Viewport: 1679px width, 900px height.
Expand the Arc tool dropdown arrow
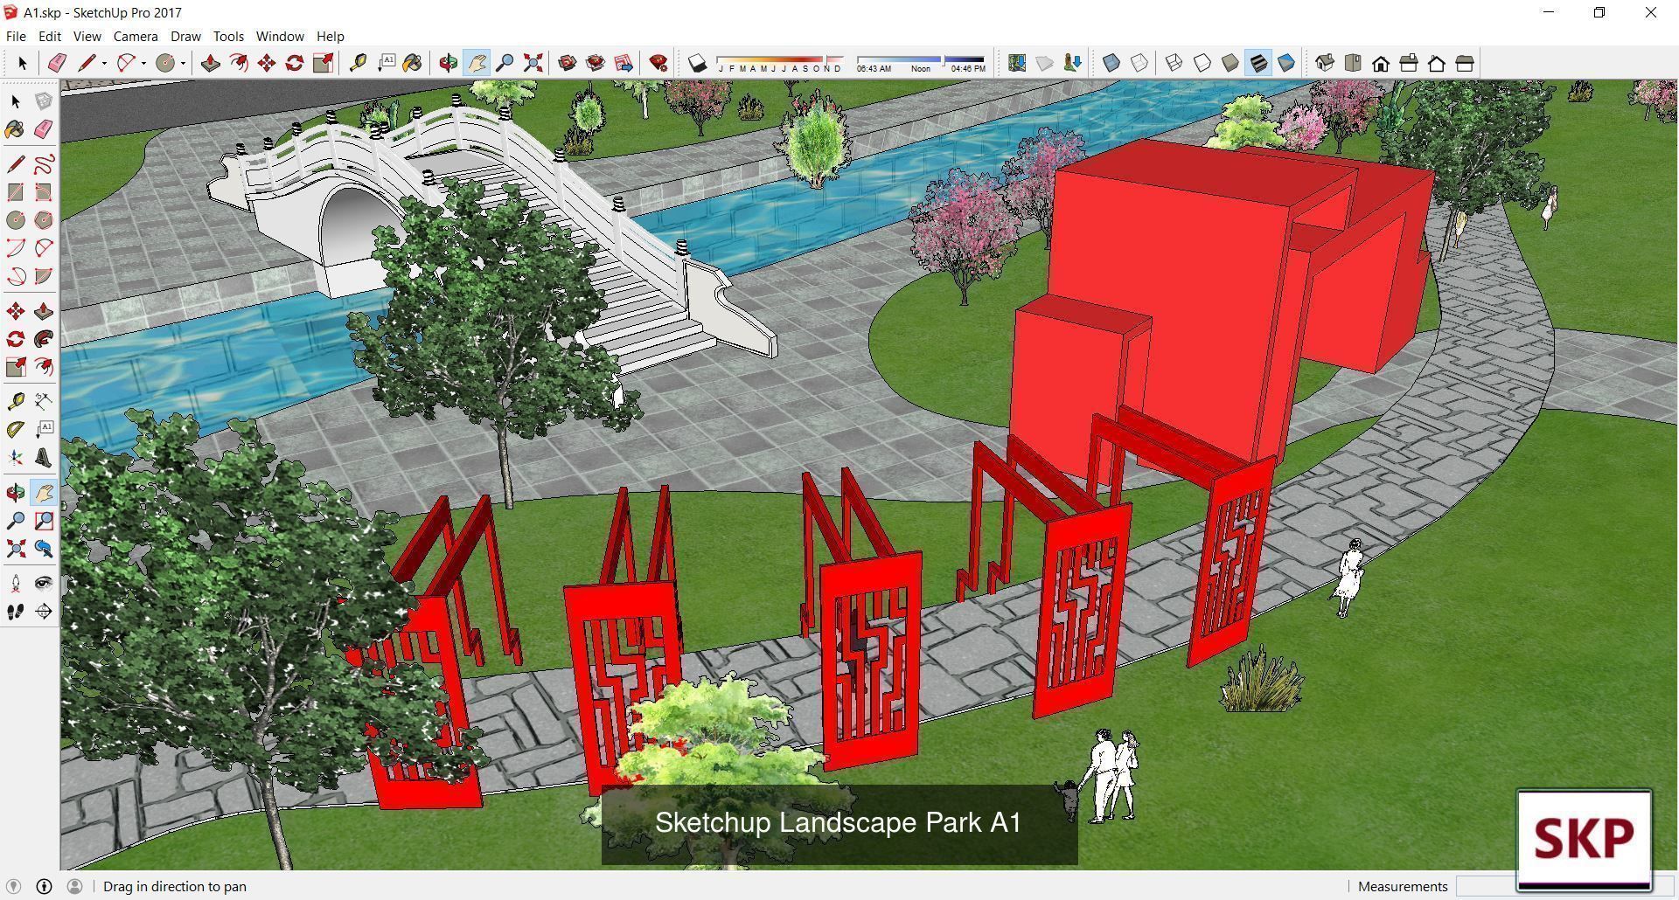pyautogui.click(x=143, y=63)
